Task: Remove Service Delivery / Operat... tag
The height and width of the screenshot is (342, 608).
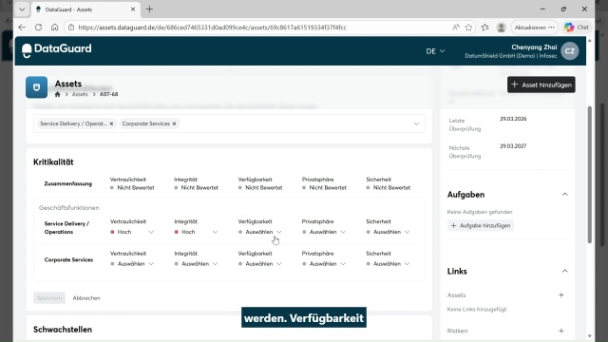Action: pos(111,123)
